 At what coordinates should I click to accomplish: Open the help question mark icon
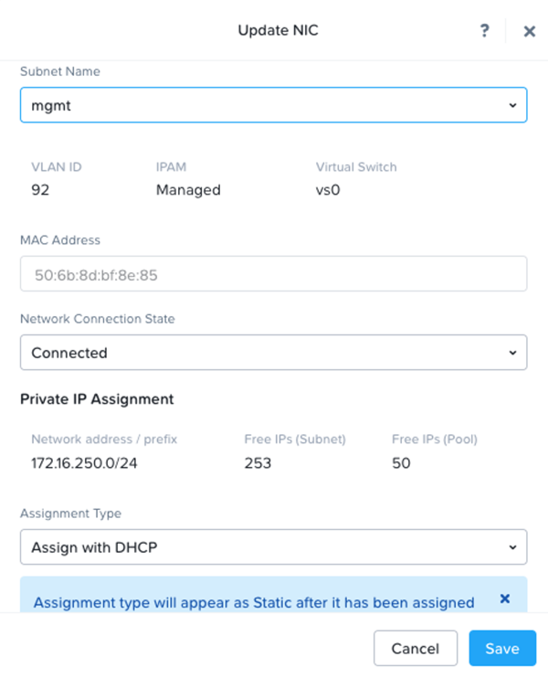click(x=484, y=31)
